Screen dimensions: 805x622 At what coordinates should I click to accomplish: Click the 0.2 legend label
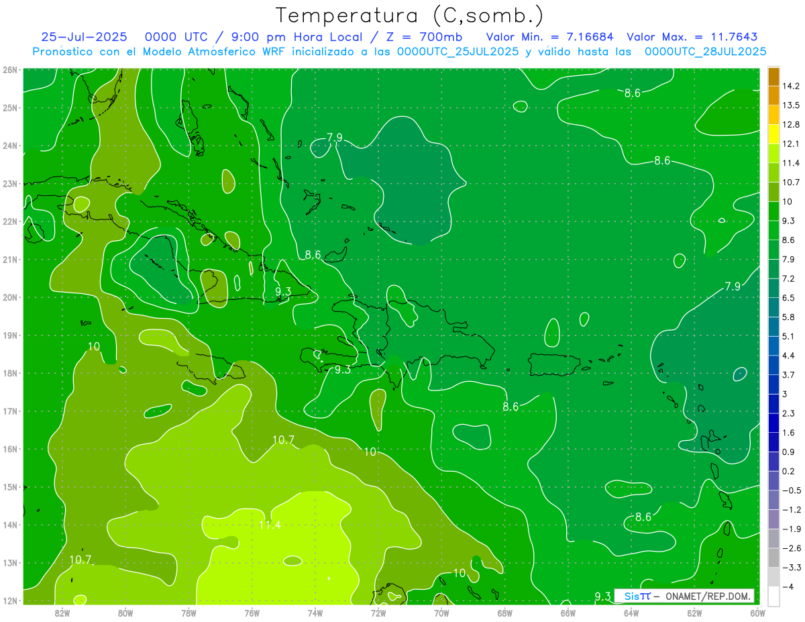[788, 471]
